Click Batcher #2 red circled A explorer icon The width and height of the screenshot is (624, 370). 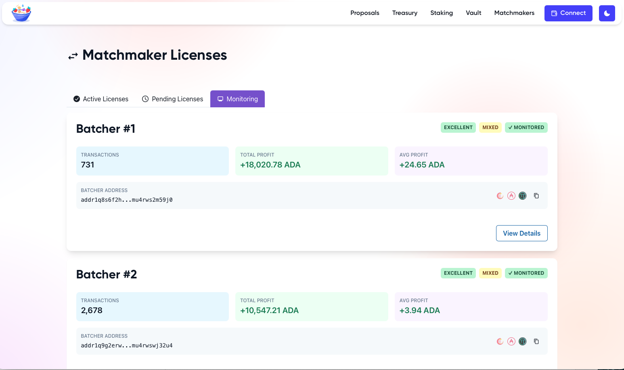pos(511,341)
